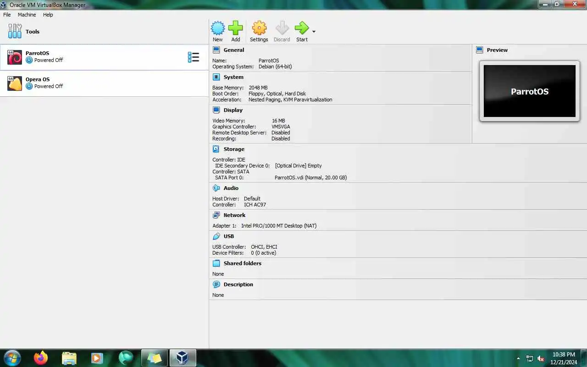Image resolution: width=587 pixels, height=367 pixels.
Task: Open the Storage settings heading link
Action: [234, 149]
